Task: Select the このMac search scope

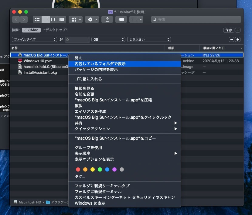Action: 31,30
